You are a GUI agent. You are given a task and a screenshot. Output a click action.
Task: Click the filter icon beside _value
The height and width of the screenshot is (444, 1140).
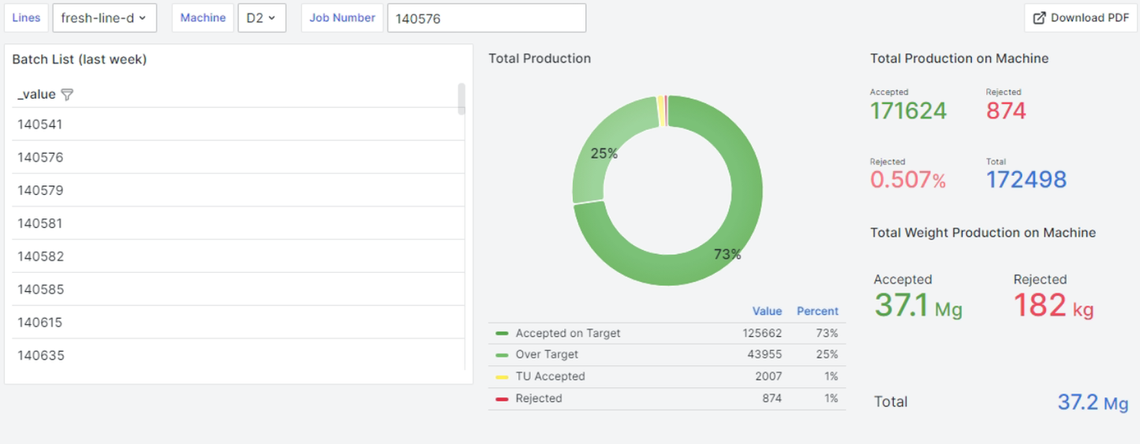click(x=67, y=95)
